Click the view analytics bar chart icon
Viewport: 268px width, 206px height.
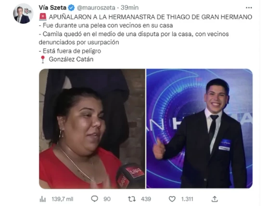(x=42, y=199)
